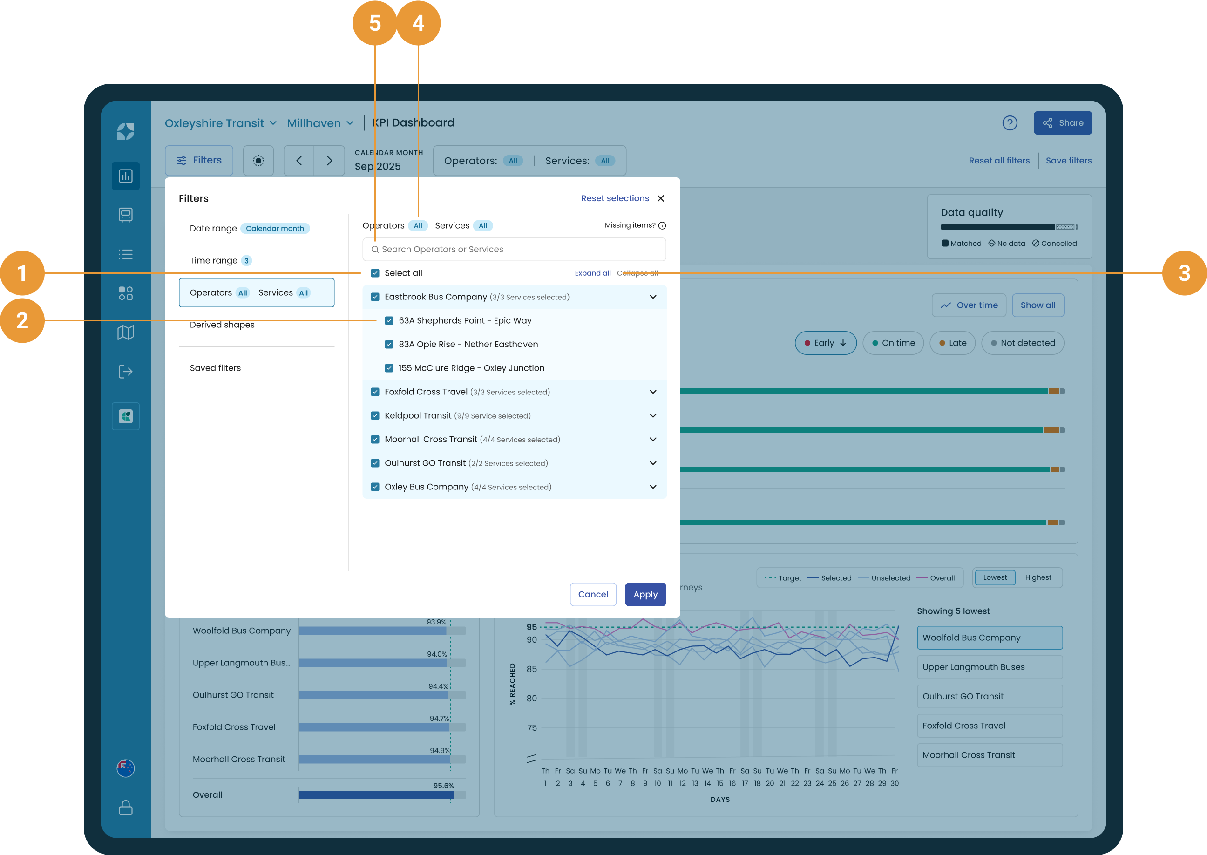1207x855 pixels.
Task: Open the bus vehicles sidebar icon
Action: point(125,215)
